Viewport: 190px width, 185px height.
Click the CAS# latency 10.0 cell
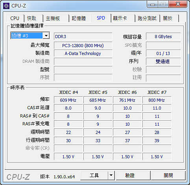[127, 108]
